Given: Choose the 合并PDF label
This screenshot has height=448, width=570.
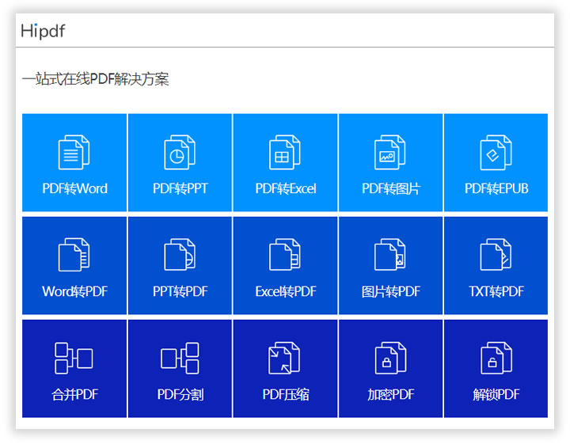Looking at the screenshot, I should [75, 395].
